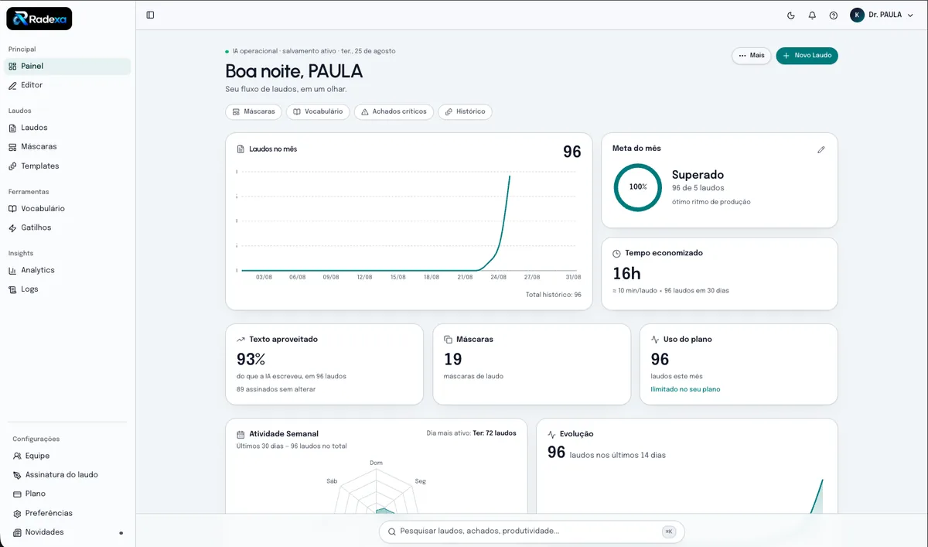Click the Laudos no mês document icon

241,149
